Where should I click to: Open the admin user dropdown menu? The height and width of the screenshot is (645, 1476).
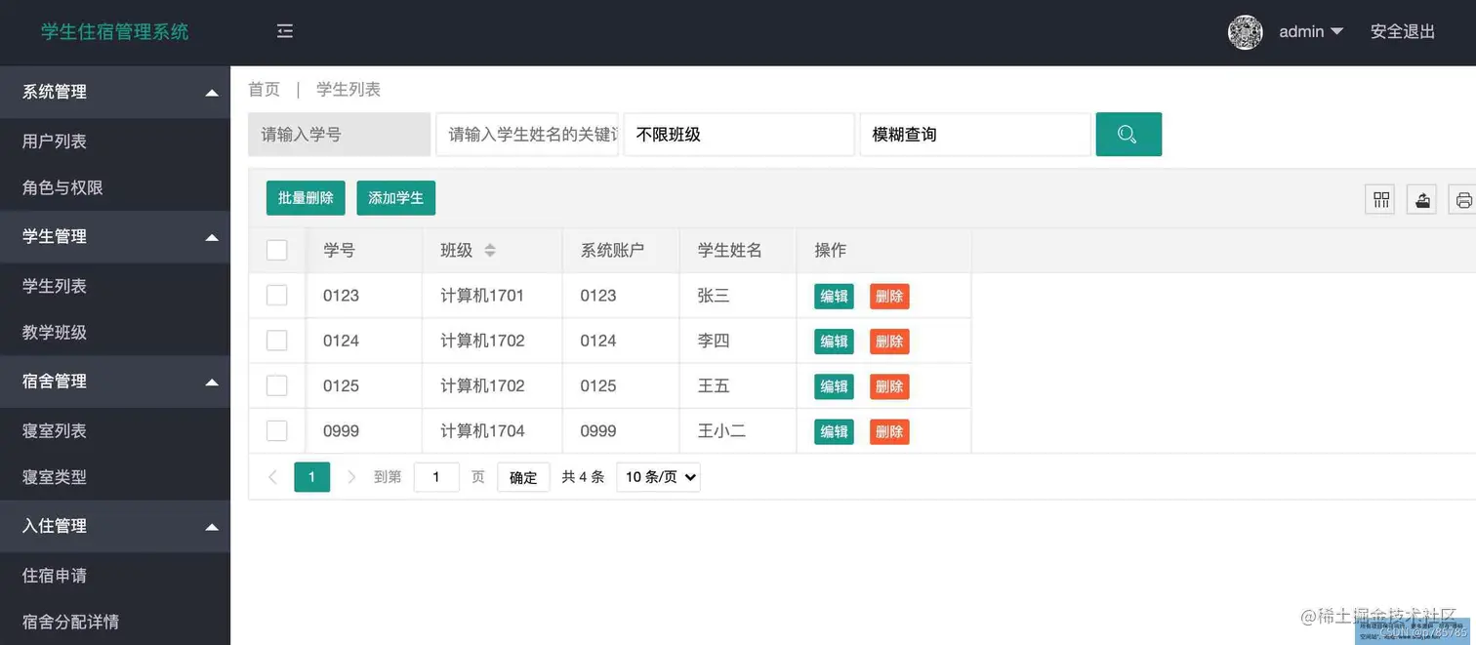(1310, 31)
